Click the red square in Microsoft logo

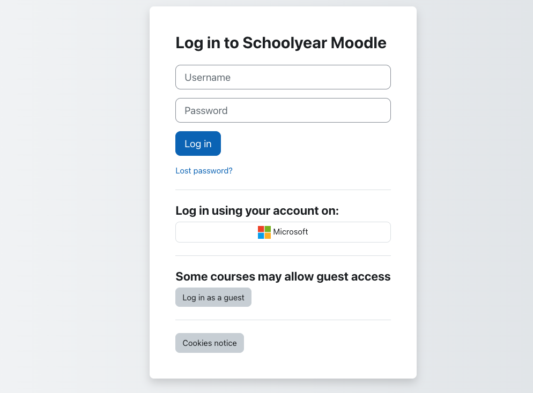pos(261,229)
